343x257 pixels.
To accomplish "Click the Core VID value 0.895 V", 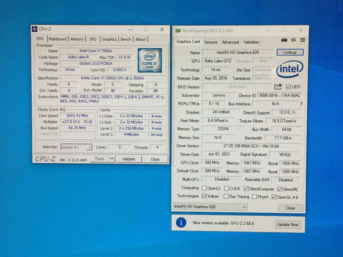I will [x=120, y=70].
